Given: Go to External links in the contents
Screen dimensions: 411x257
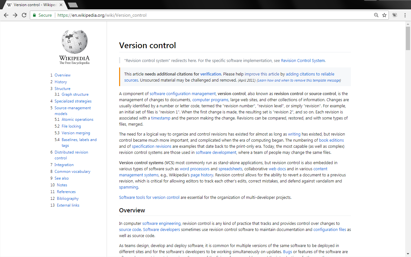Looking at the screenshot, I should pyautogui.click(x=68, y=205).
